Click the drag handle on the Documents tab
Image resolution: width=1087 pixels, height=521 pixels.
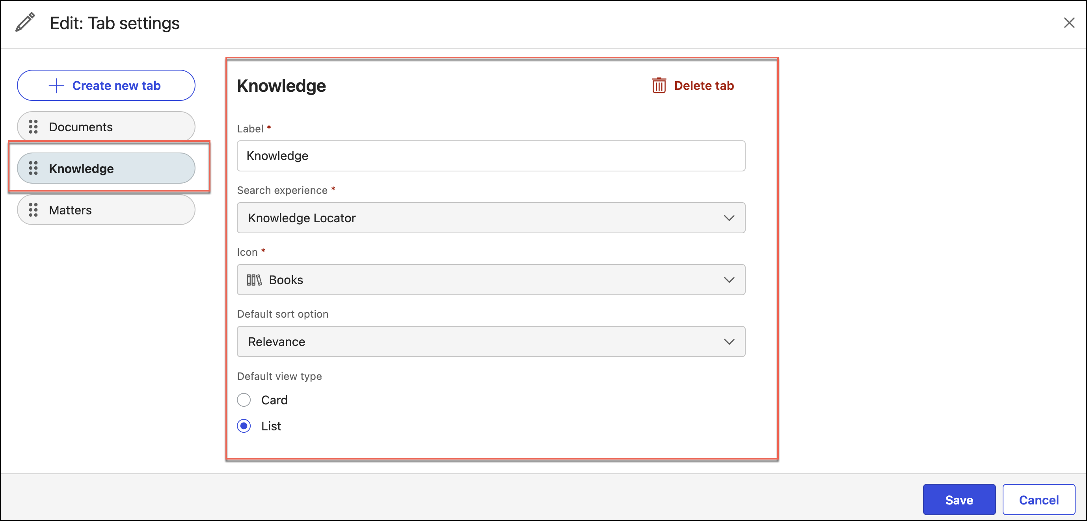(34, 127)
